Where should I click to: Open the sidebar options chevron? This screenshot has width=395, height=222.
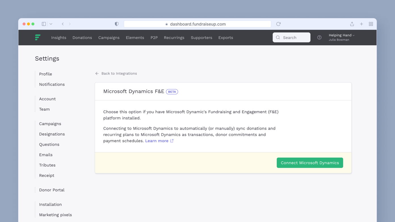(x=51, y=24)
